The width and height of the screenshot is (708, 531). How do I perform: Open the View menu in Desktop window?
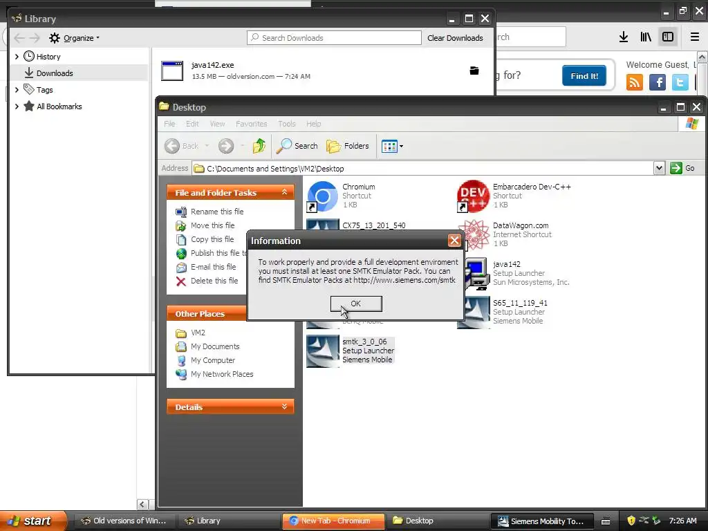217,124
